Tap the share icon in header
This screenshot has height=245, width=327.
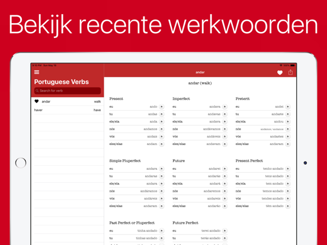click(290, 72)
